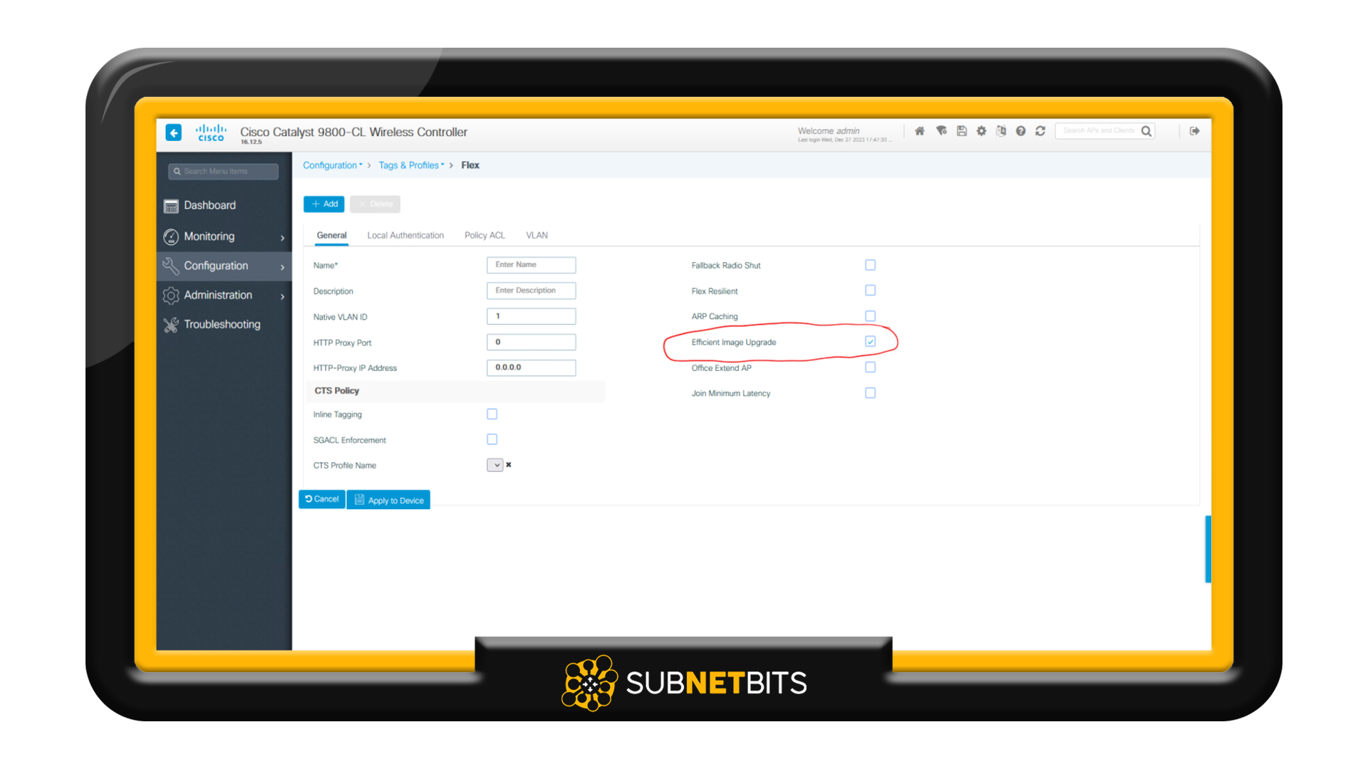
Task: Switch to the VLAN tab
Action: pyautogui.click(x=537, y=236)
